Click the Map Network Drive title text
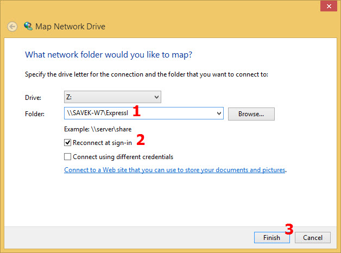 [x=70, y=27]
